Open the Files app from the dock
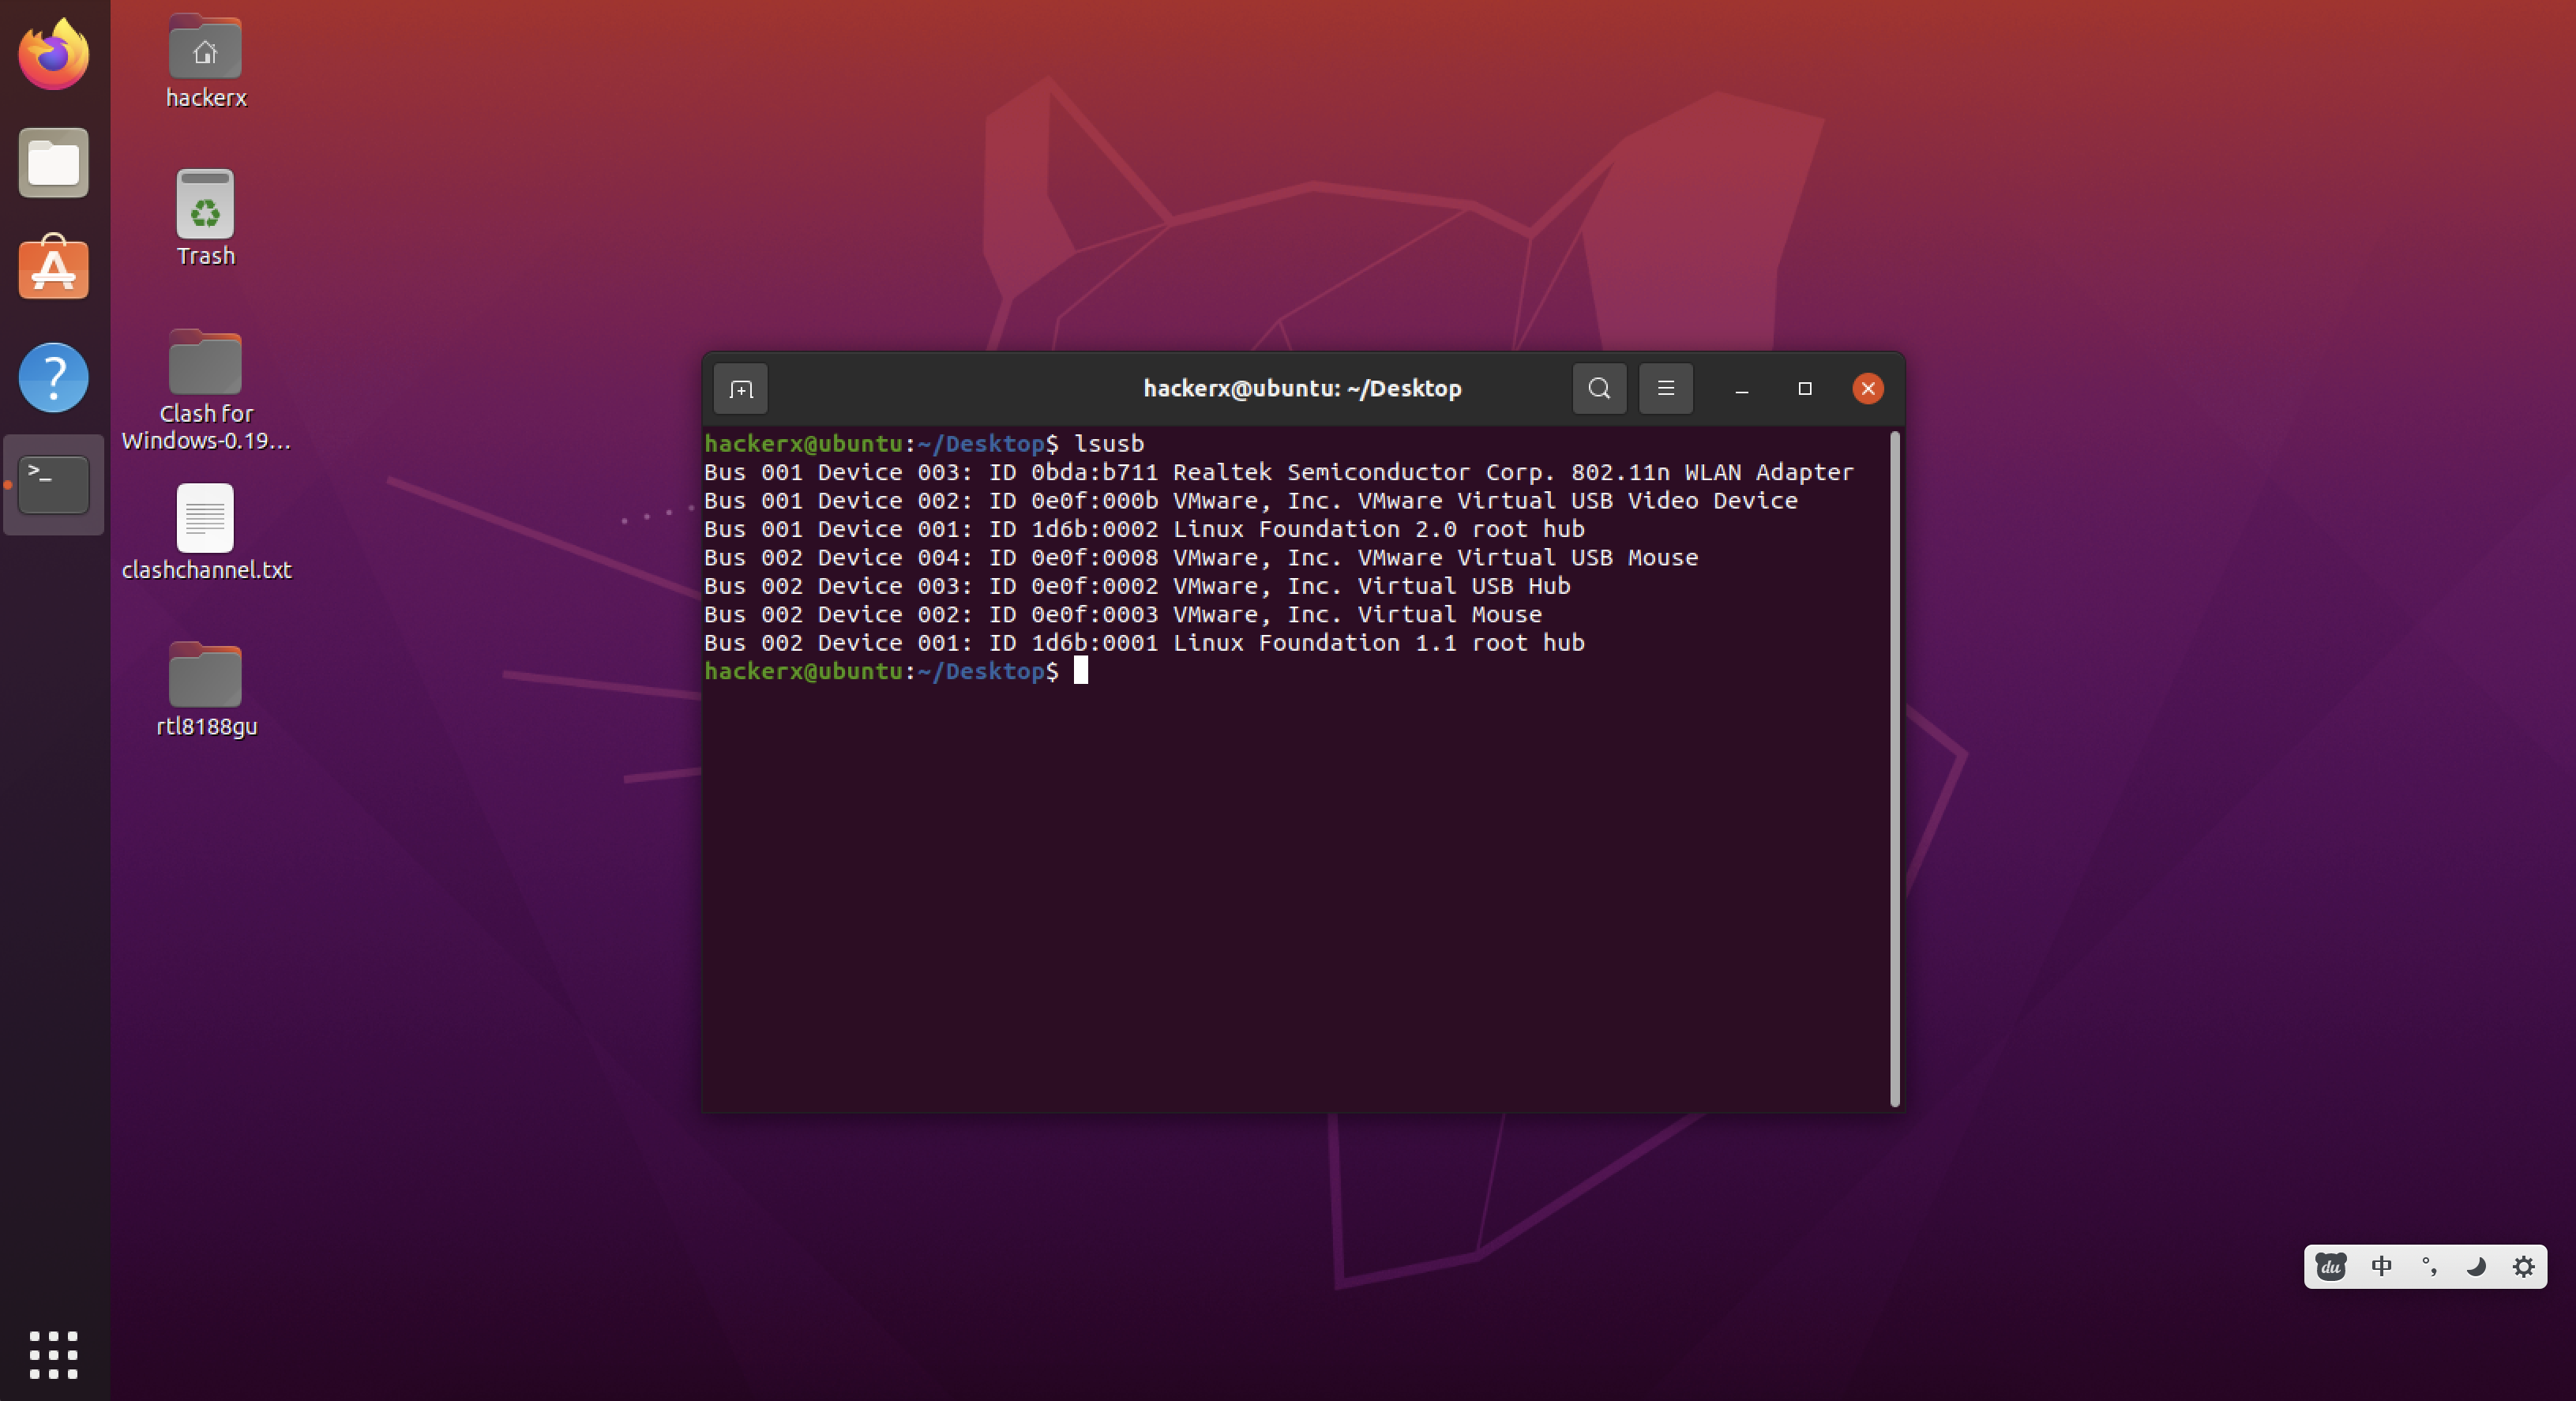This screenshot has width=2576, height=1401. coord(53,162)
